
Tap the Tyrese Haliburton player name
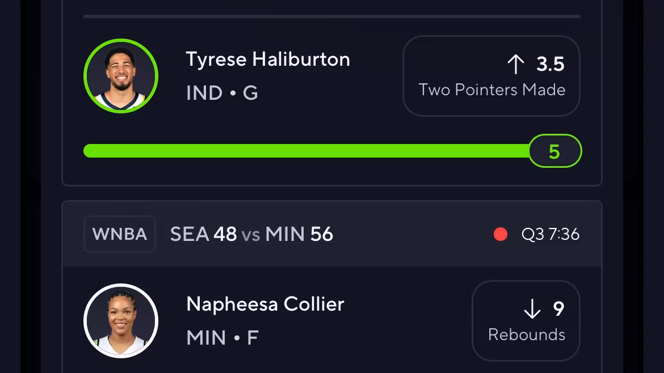coord(268,59)
